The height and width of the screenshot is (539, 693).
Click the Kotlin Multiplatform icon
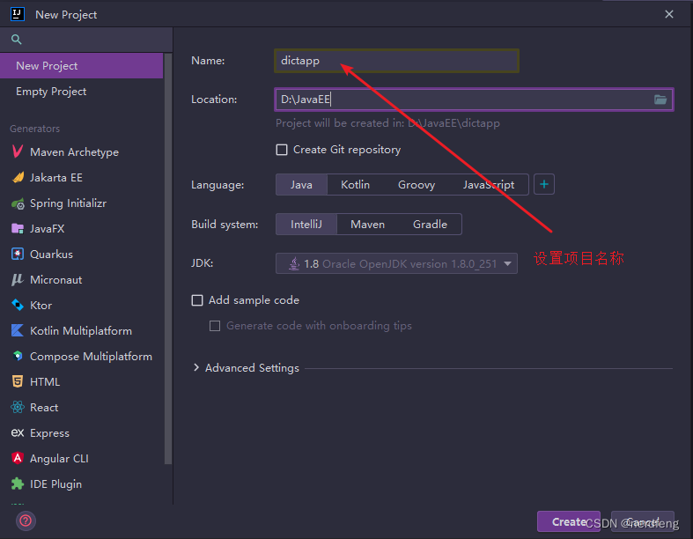[18, 331]
